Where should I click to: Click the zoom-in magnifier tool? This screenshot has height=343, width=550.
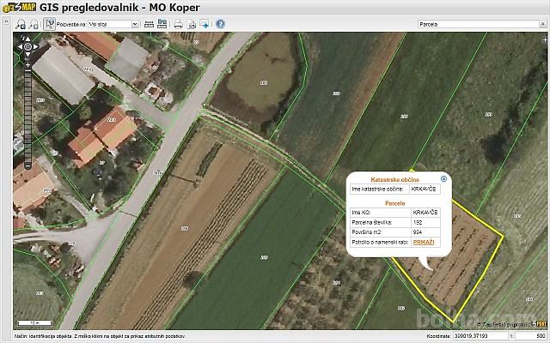[x=21, y=25]
